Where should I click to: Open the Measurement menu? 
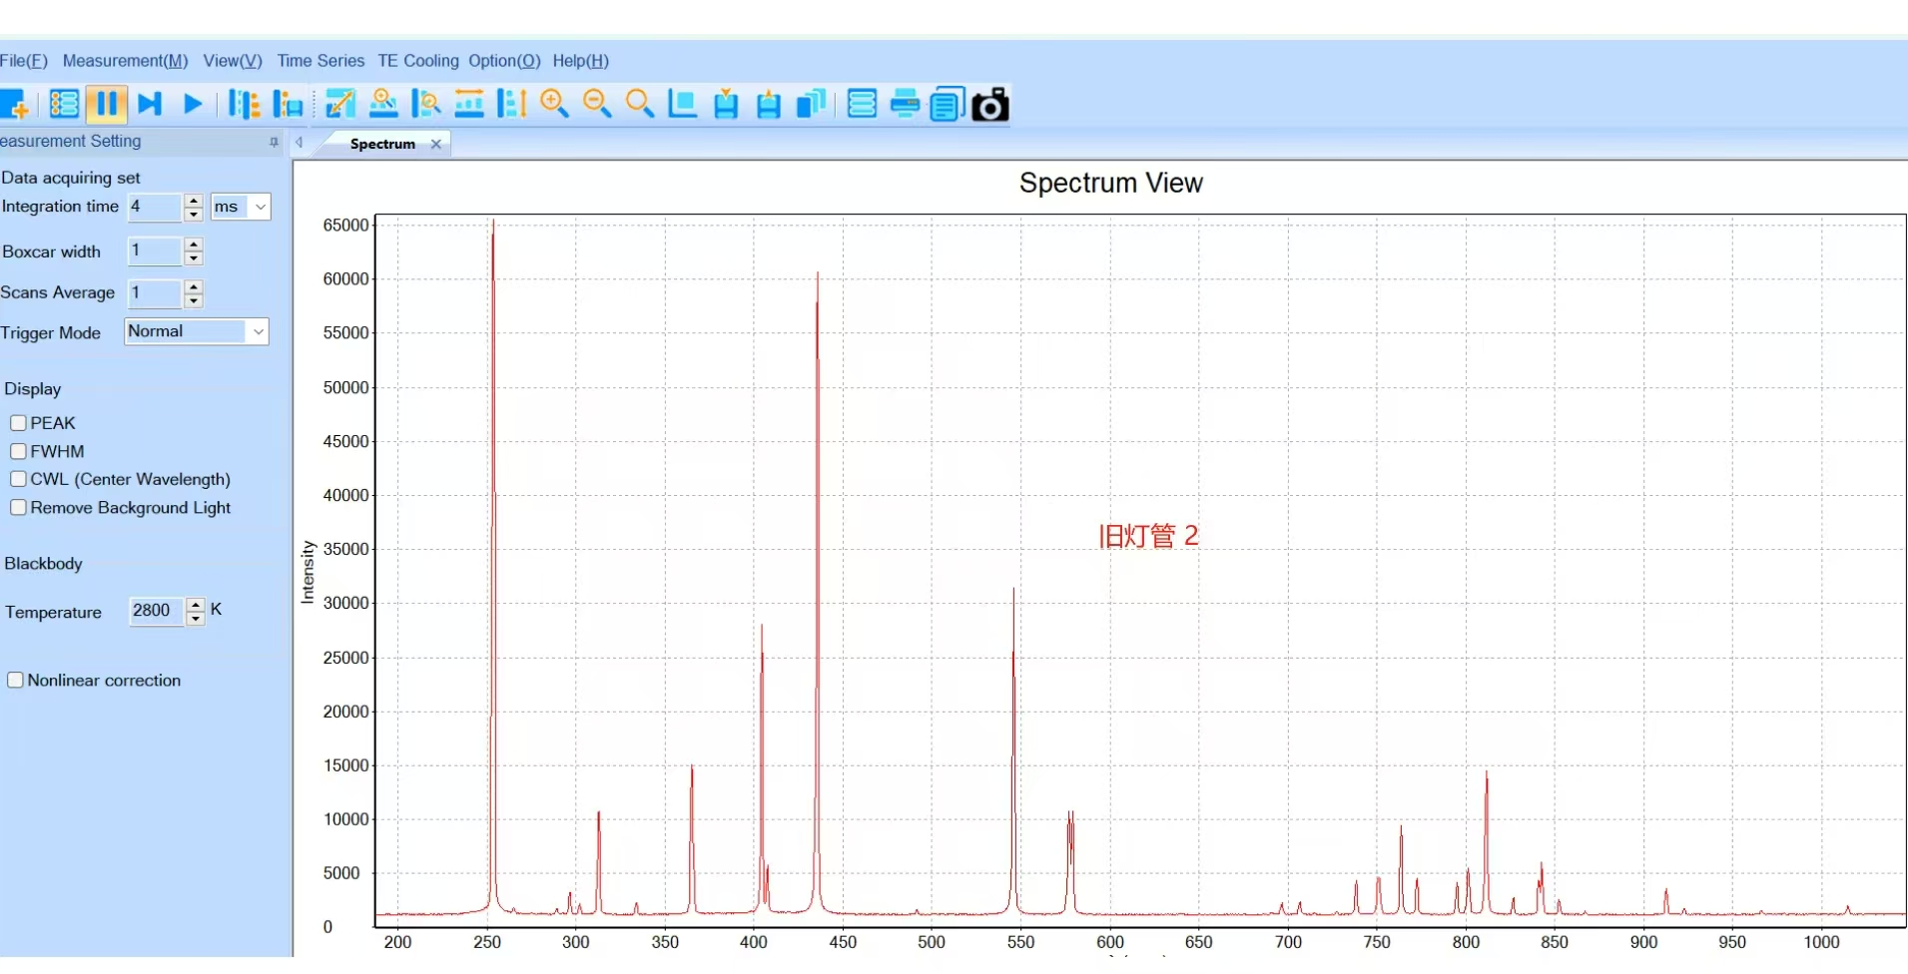coord(125,61)
